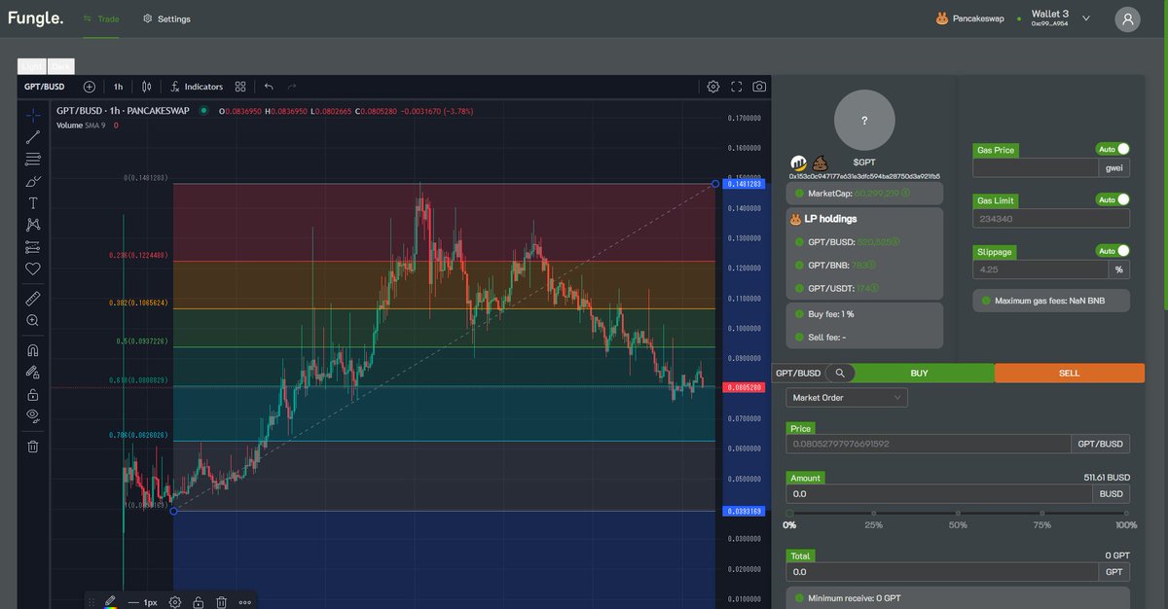This screenshot has width=1168, height=609.
Task: Select the Text annotation tool
Action: point(33,202)
